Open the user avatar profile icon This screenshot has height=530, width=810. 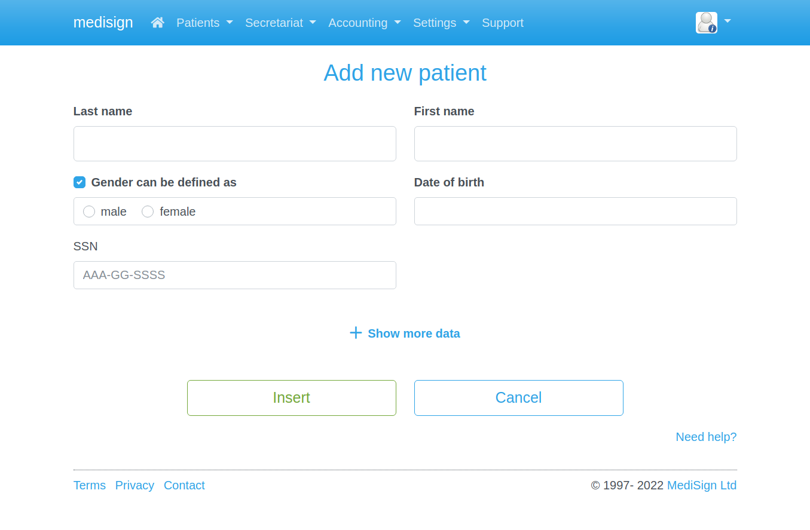(x=707, y=23)
